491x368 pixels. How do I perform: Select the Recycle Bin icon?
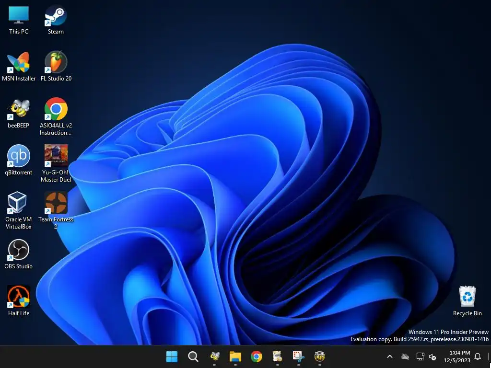coord(467,302)
